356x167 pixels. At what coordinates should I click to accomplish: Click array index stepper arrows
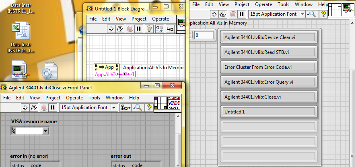click(x=191, y=35)
